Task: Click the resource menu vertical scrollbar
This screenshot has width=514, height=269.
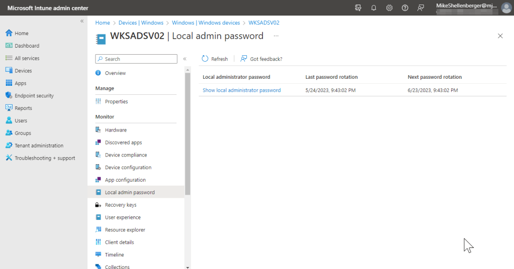Action: [x=188, y=136]
